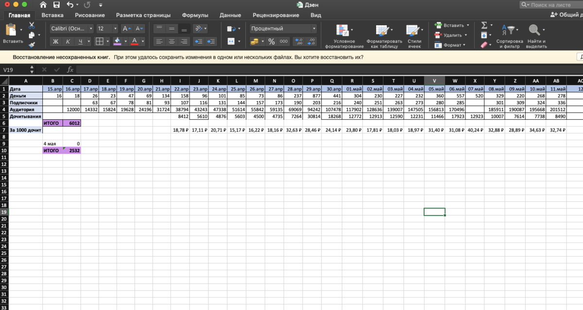Click the Формат cells button
This screenshot has width=583, height=310.
(450, 45)
